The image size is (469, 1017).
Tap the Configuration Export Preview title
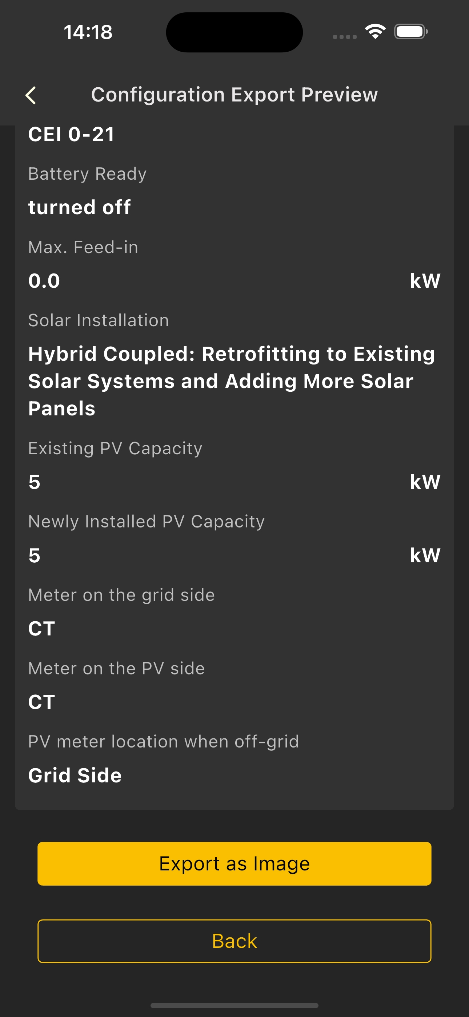[234, 95]
